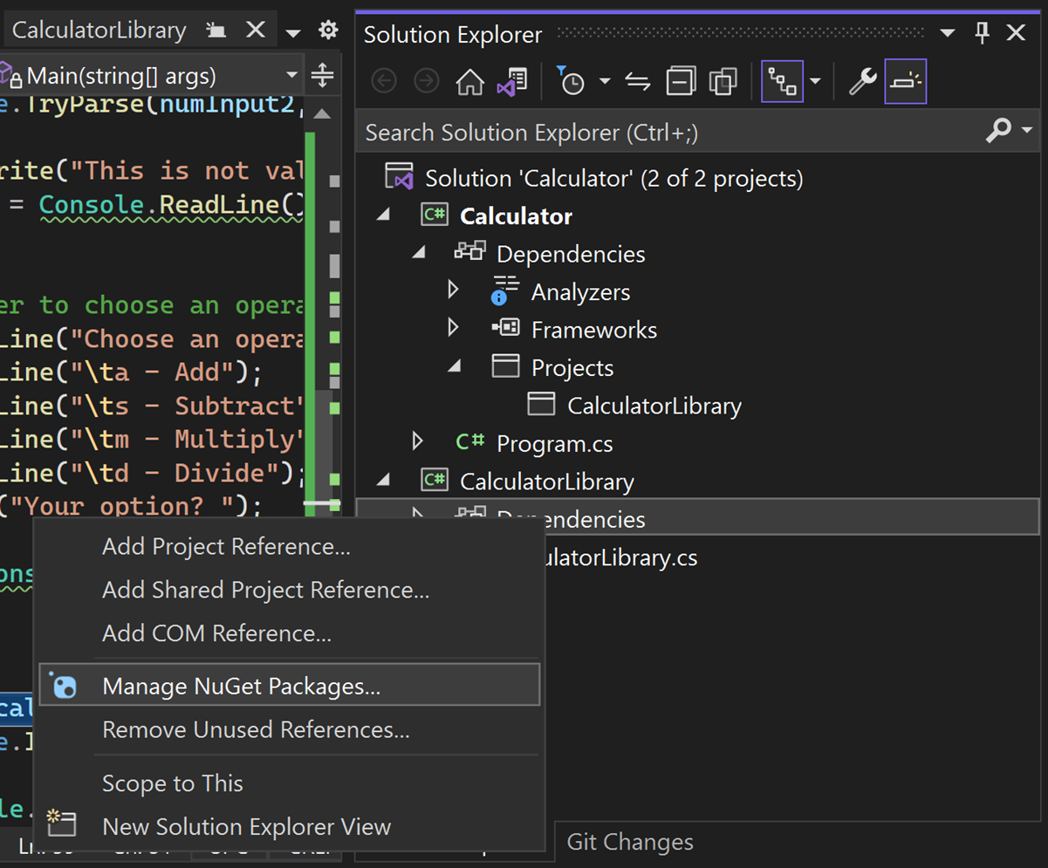Toggle auto-hide with the Solution Explorer pin

click(x=981, y=33)
